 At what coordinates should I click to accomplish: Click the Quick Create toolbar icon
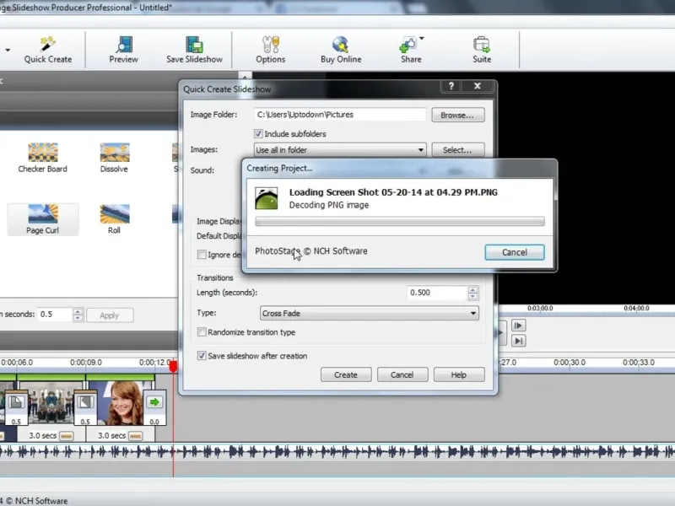pos(48,44)
